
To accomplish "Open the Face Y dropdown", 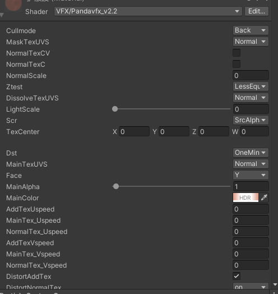I will tap(251, 175).
